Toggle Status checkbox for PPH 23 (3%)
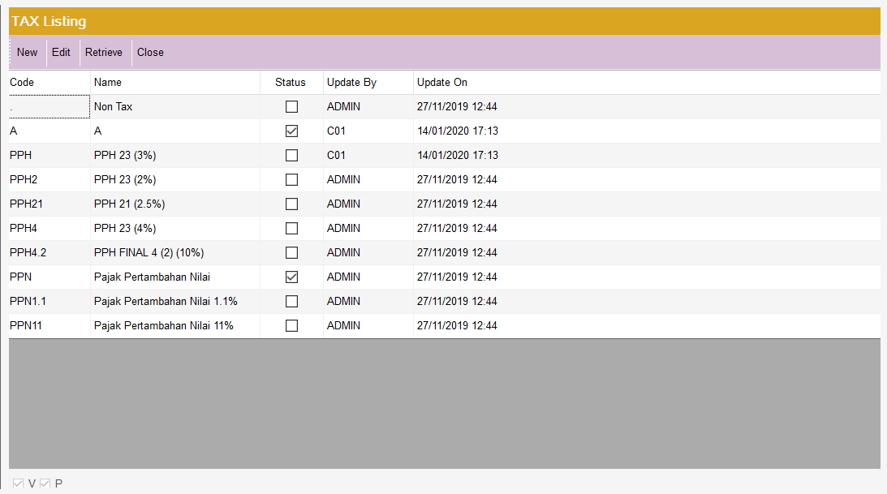 291,155
